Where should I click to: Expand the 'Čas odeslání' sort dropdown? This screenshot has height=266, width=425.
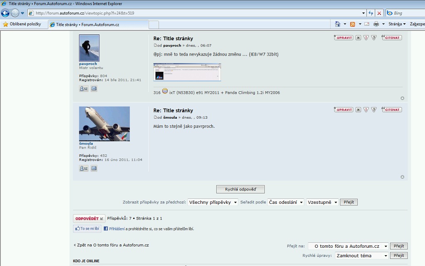coord(286,203)
